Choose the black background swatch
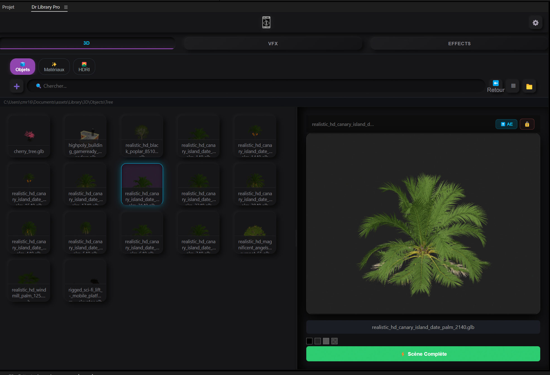The height and width of the screenshot is (375, 550). tap(309, 341)
